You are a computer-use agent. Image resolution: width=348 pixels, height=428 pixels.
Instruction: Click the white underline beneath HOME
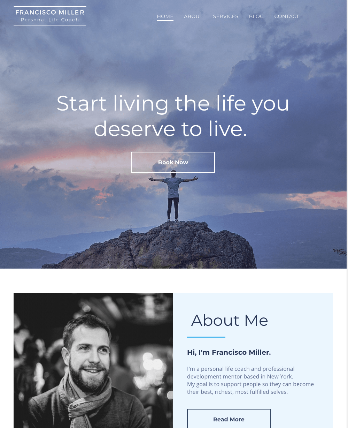[165, 21]
